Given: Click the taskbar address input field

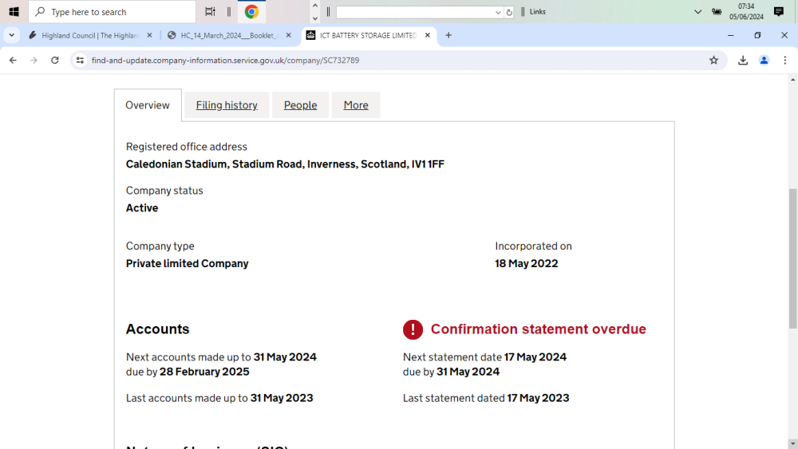Looking at the screenshot, I should pos(415,12).
